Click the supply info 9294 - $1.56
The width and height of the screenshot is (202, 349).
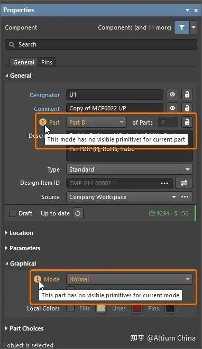(x=169, y=213)
